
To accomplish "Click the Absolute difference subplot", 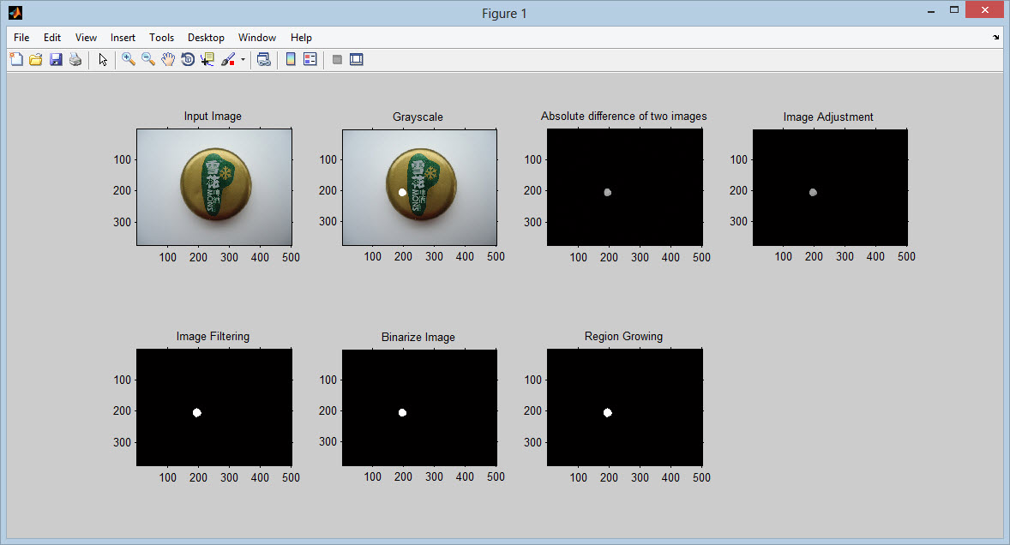I will coord(625,188).
